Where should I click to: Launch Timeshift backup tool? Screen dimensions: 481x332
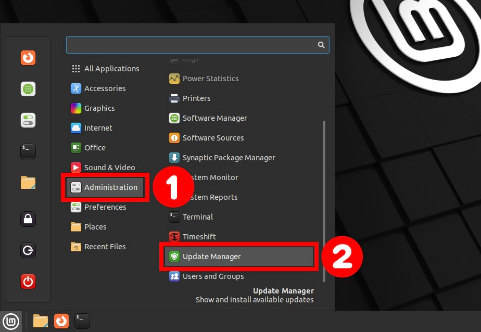coord(199,237)
